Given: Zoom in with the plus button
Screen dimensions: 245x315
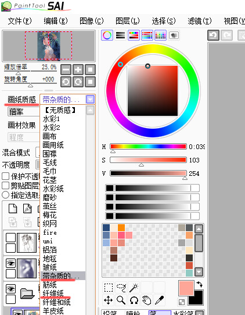Looking at the screenshot, I should pyautogui.click(x=78, y=70).
